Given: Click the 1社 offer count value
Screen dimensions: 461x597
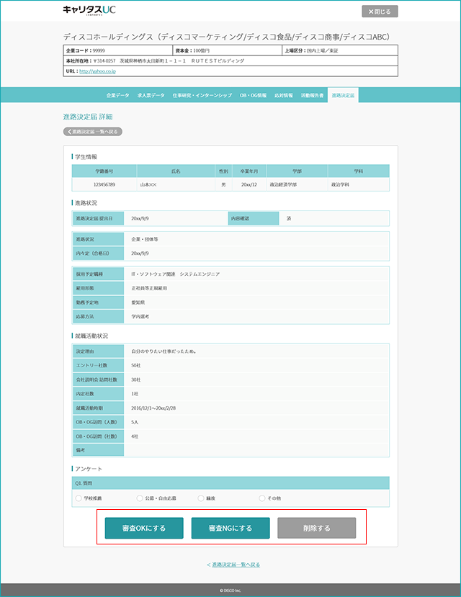Looking at the screenshot, I should coord(135,394).
